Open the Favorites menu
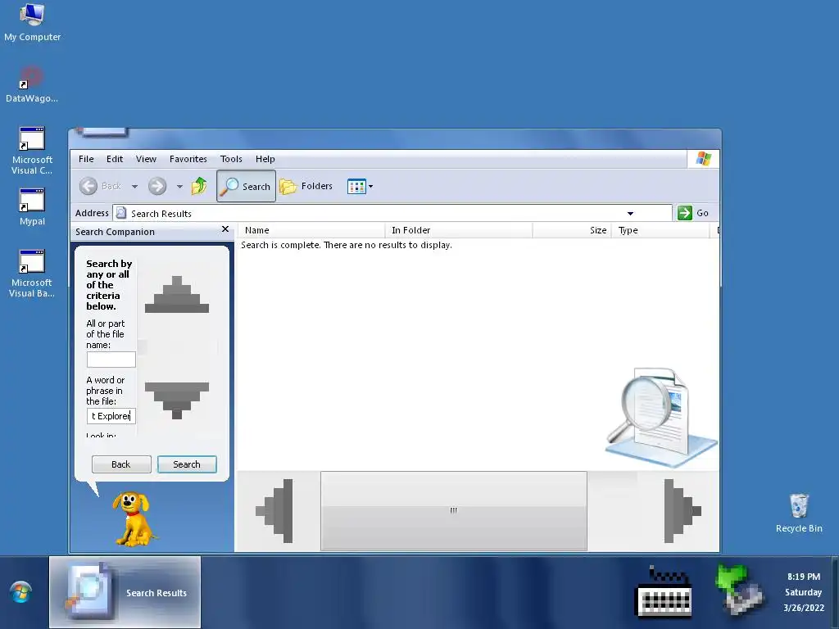This screenshot has width=839, height=629. tap(188, 159)
